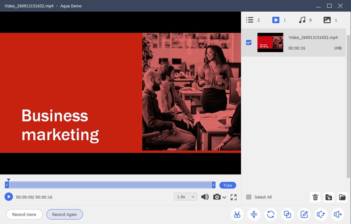Show all recordings list tab
351x224 pixels.
(x=253, y=20)
